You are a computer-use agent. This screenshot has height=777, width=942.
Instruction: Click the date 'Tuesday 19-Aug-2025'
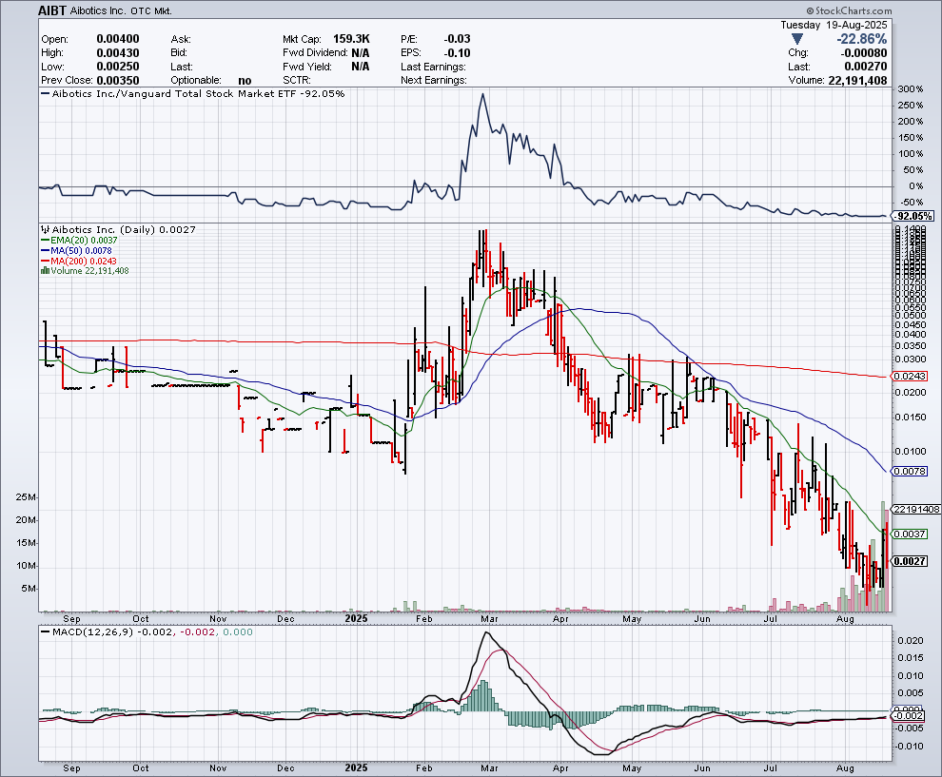[834, 26]
